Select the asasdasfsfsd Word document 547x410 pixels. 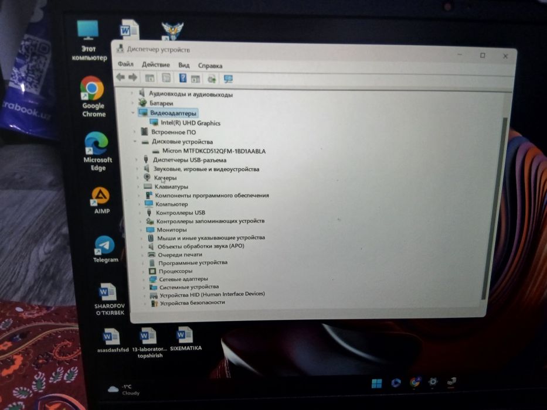pyautogui.click(x=113, y=340)
